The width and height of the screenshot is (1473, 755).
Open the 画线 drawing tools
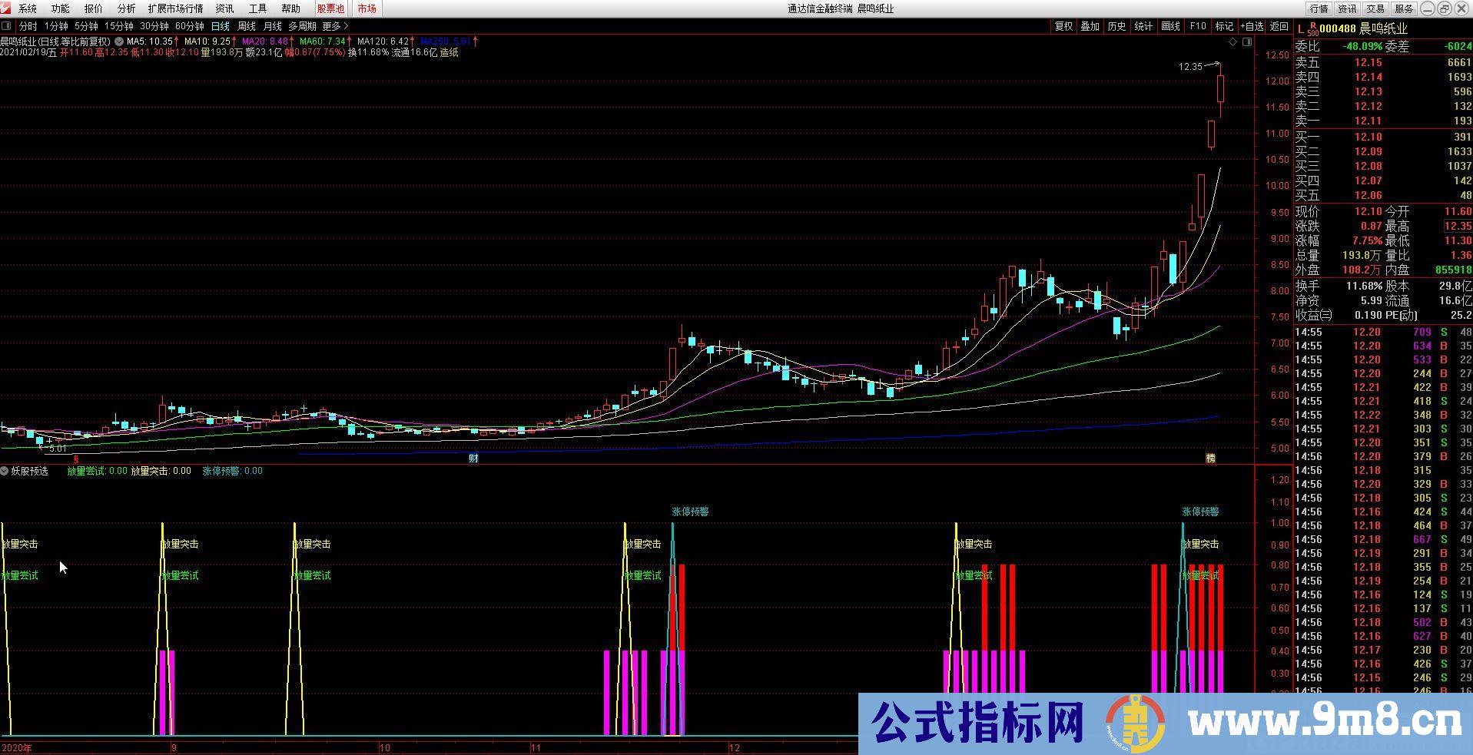1170,26
